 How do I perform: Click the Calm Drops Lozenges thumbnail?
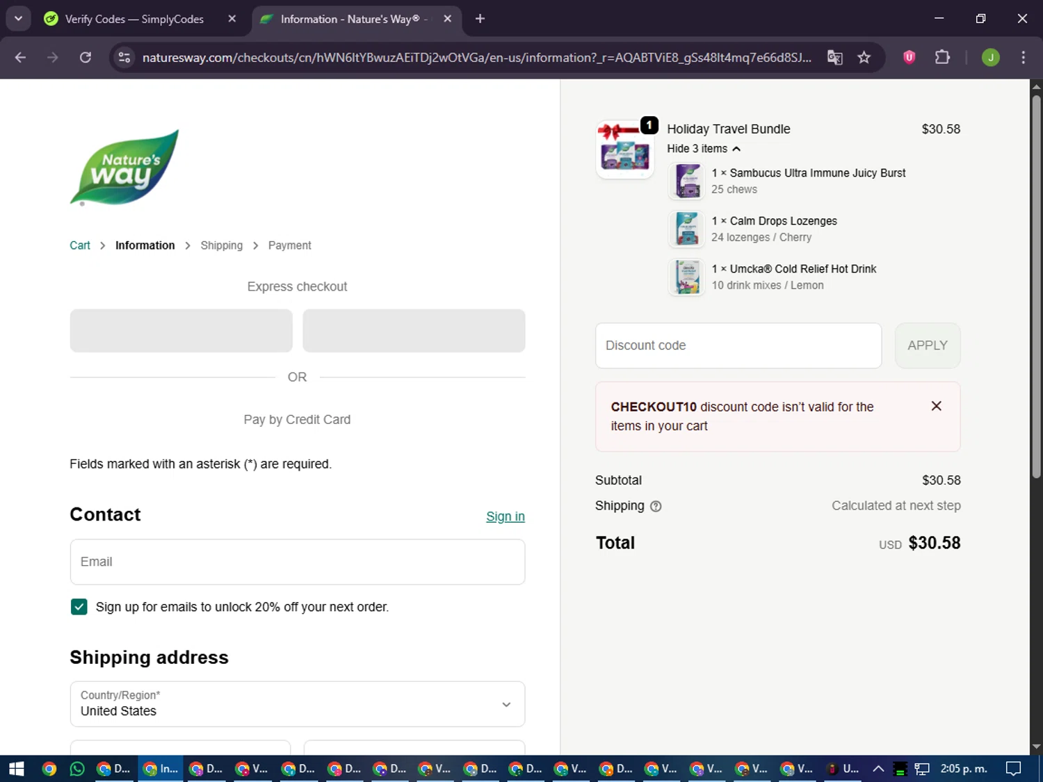click(x=687, y=229)
